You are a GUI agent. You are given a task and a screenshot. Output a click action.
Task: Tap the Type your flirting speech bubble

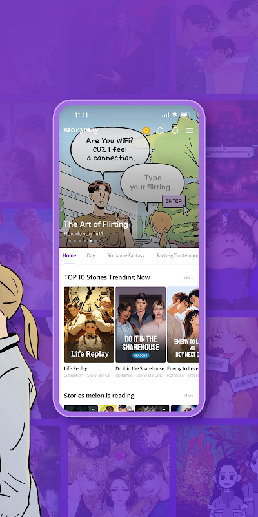click(x=152, y=183)
